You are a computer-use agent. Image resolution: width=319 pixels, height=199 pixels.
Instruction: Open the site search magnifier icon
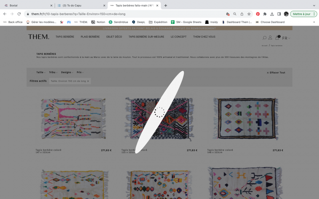point(264,38)
